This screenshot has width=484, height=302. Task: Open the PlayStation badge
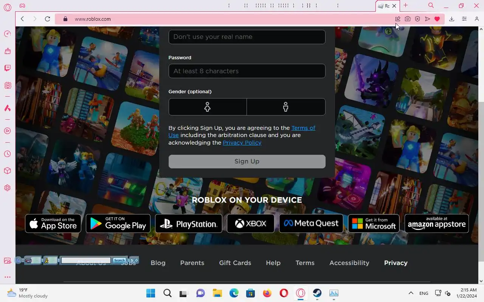(189, 223)
